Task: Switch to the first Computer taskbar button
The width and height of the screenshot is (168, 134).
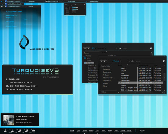Action: 30,1
